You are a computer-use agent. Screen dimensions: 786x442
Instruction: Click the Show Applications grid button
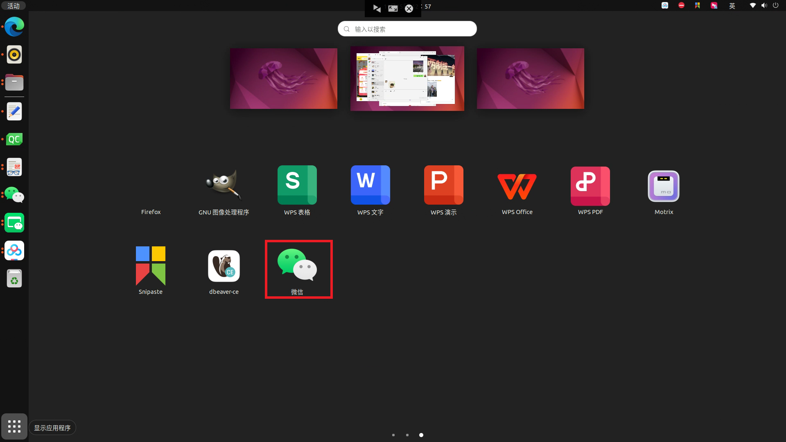(x=14, y=426)
